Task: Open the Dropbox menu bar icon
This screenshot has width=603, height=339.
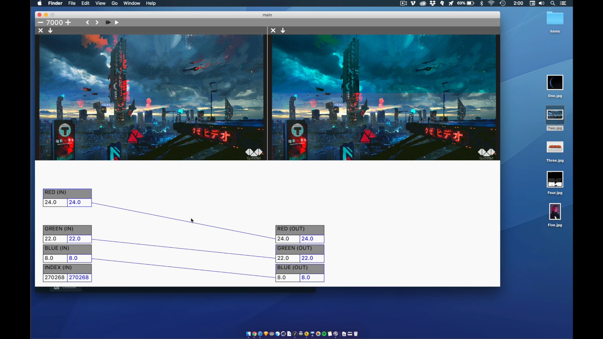Action: (432, 3)
